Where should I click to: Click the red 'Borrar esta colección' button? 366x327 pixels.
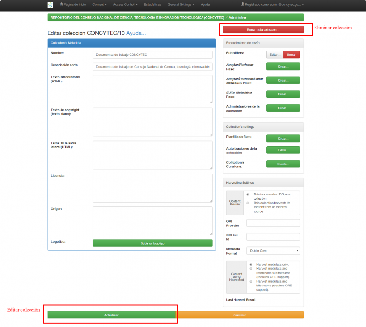[x=263, y=30]
